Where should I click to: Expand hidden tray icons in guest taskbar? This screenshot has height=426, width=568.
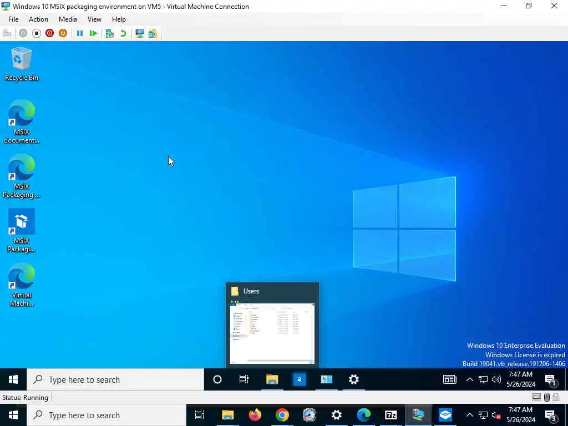[x=469, y=379]
